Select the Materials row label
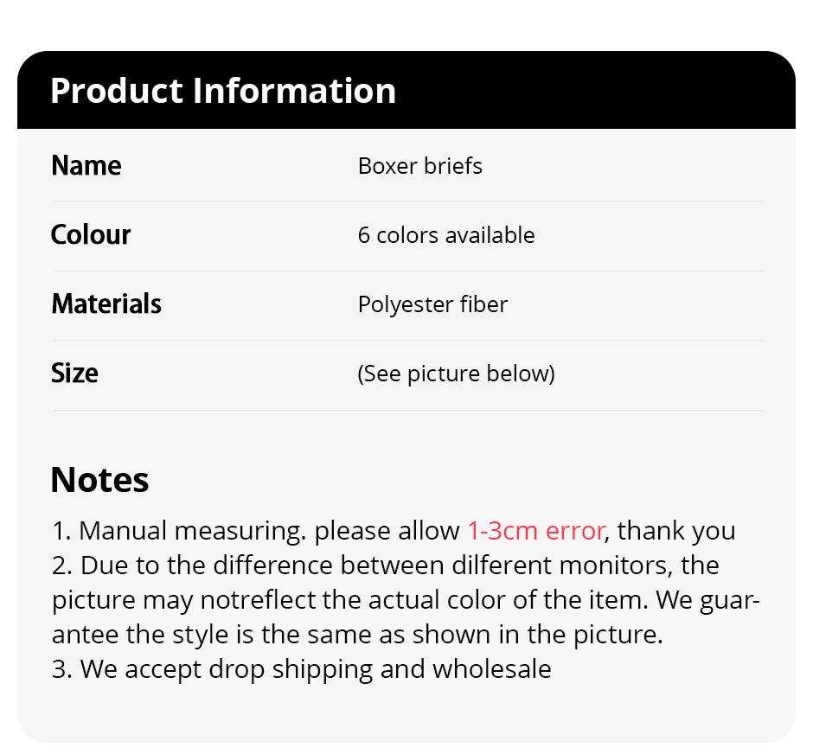 (106, 304)
